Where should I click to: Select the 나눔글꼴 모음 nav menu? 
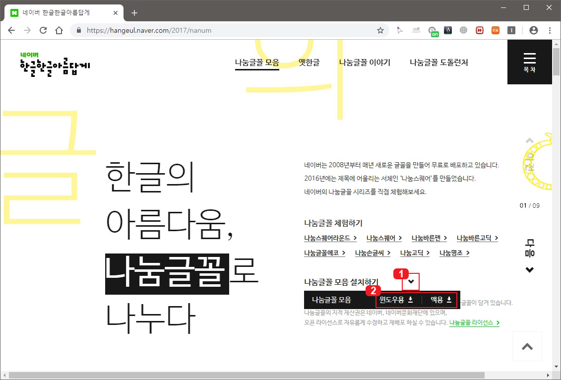(257, 63)
